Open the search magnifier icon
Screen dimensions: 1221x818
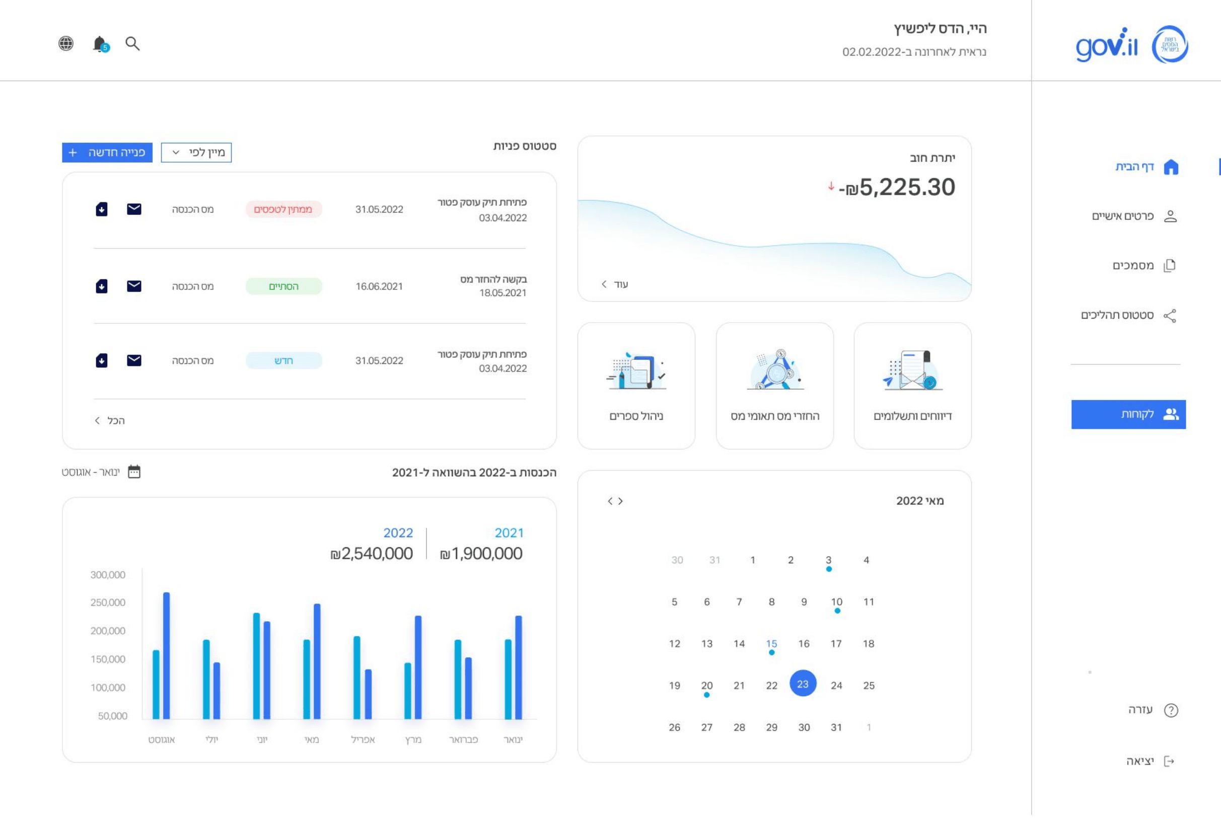point(132,44)
